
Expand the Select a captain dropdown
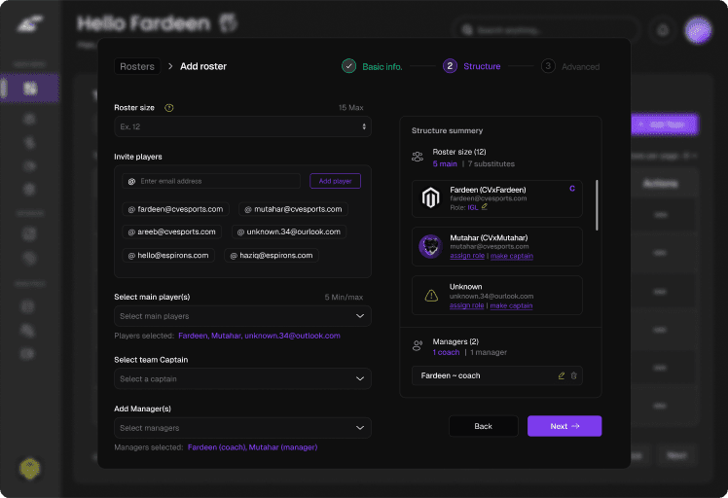(242, 379)
